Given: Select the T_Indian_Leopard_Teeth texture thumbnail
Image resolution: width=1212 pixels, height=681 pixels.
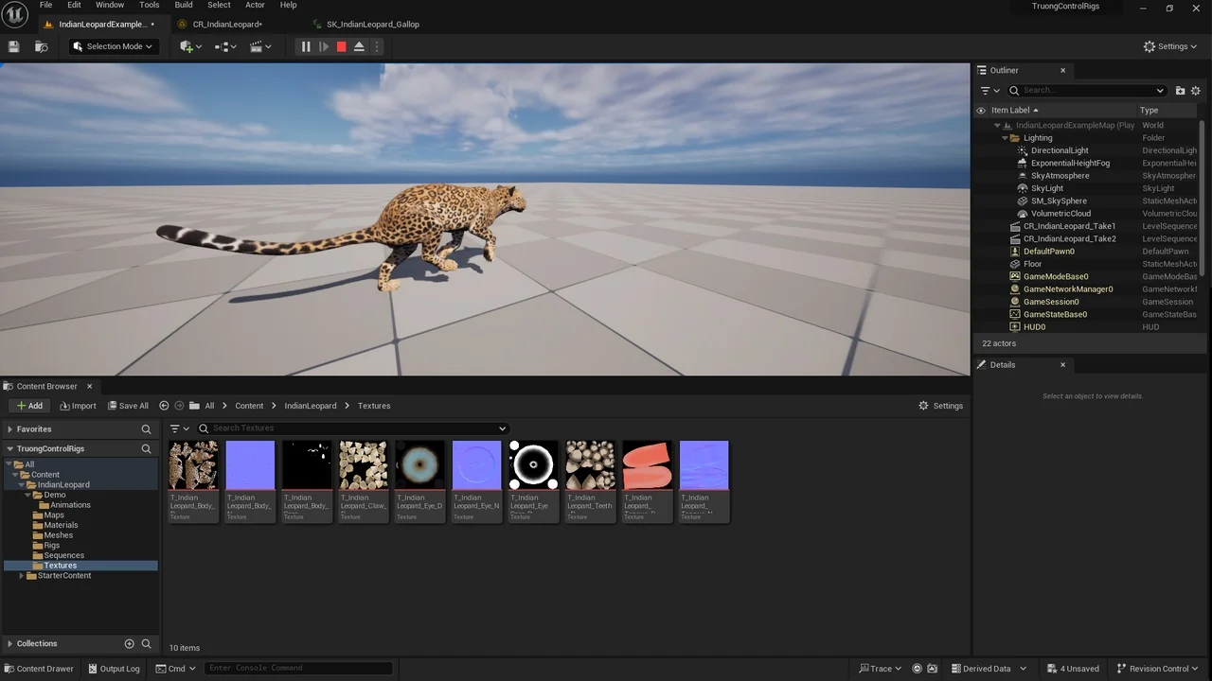Looking at the screenshot, I should coord(590,463).
